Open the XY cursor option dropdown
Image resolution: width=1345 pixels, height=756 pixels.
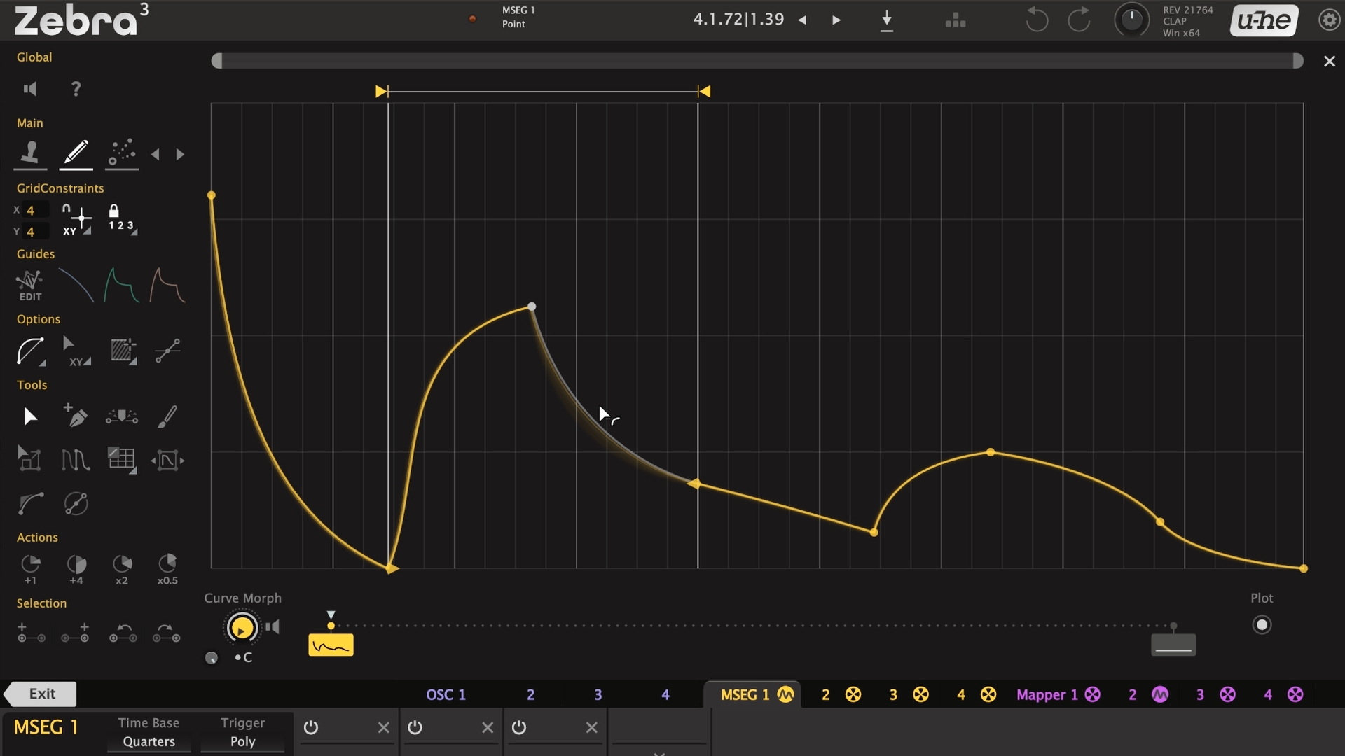pos(76,351)
